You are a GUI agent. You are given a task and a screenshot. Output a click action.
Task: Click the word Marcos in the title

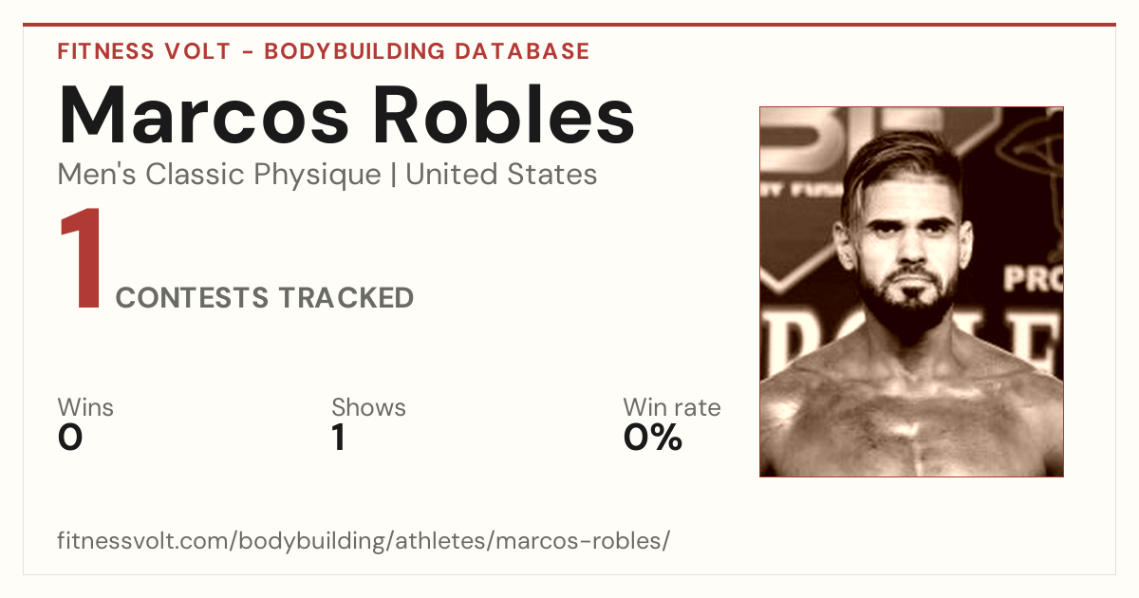click(x=204, y=115)
